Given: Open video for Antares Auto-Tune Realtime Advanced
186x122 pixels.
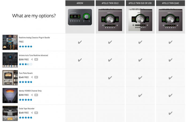Looking at the screenshot, I should point(36,59).
